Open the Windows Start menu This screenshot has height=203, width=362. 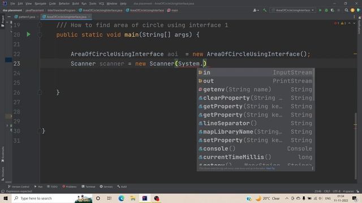coord(6,198)
